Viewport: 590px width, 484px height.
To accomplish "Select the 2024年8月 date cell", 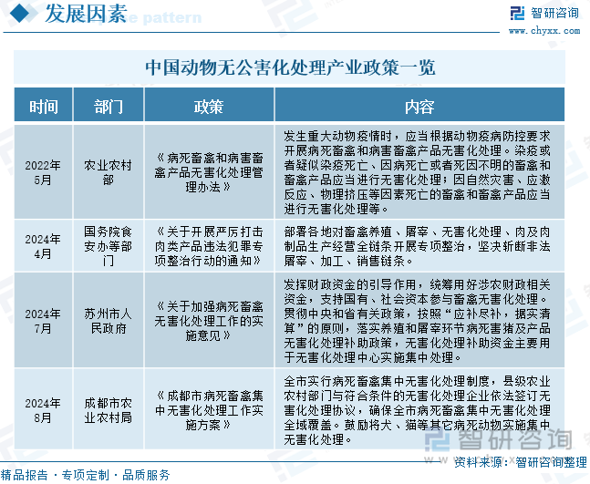I will coord(43,410).
